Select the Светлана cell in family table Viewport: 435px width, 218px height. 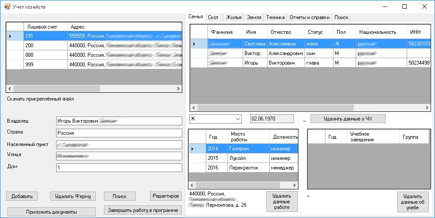pos(255,44)
